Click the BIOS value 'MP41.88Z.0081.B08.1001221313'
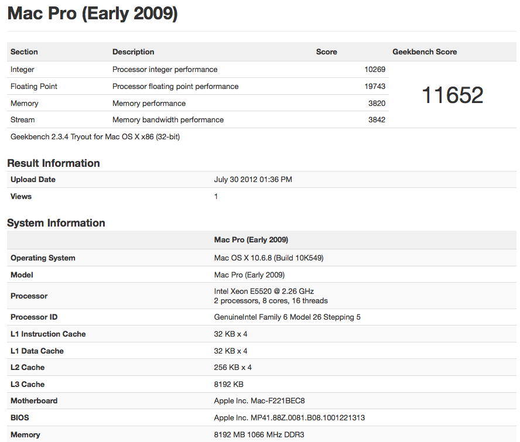This screenshot has height=442, width=520. 308,417
